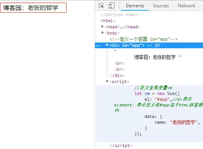Image resolution: width=203 pixels, height=149 pixels.
Task: Select the <body> tag text
Action: 112,33
